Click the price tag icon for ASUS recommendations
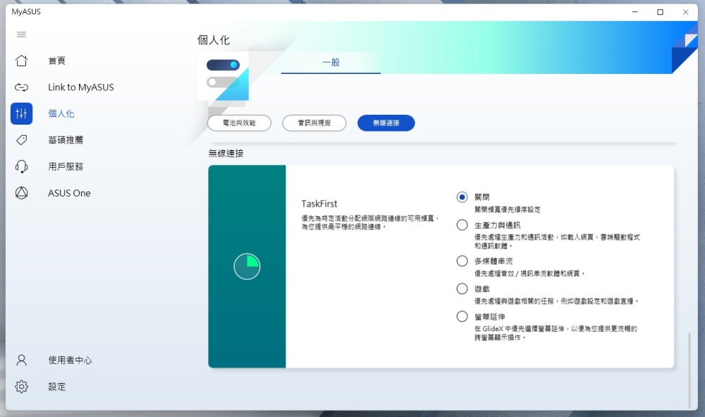This screenshot has width=705, height=417. click(x=21, y=140)
